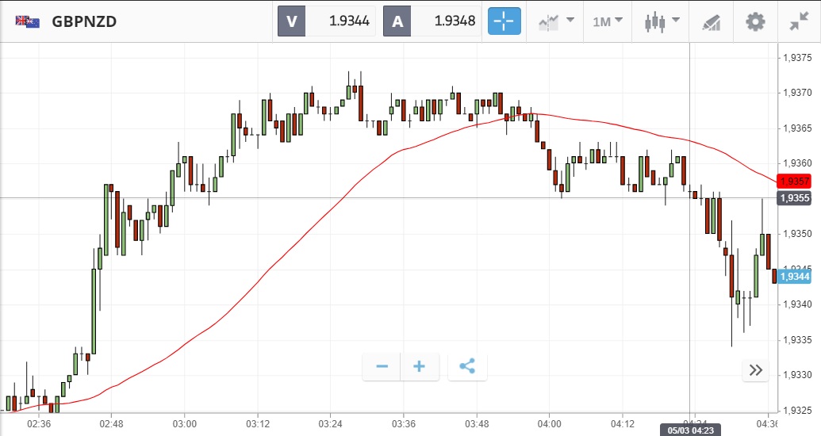Expand the 1M timeframe selector
Viewport: 821px width, 436px height.
[x=607, y=21]
